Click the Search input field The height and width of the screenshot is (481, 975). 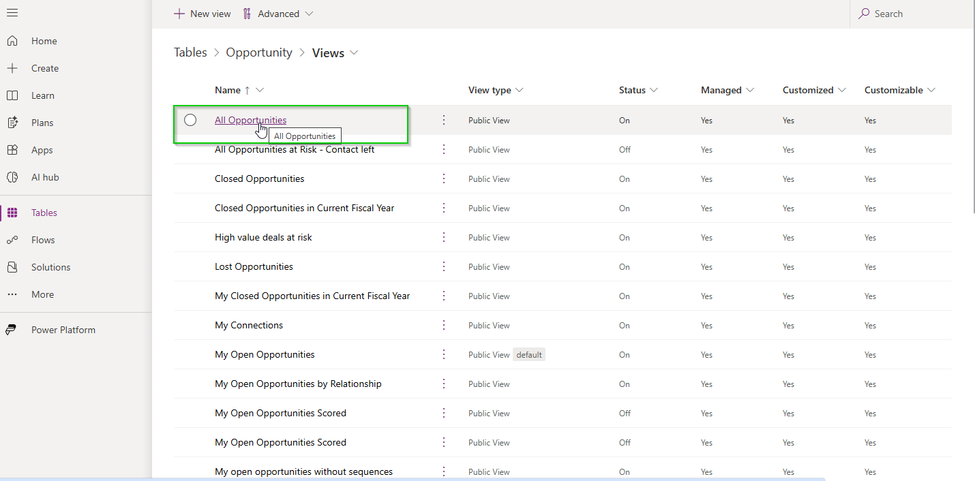914,14
